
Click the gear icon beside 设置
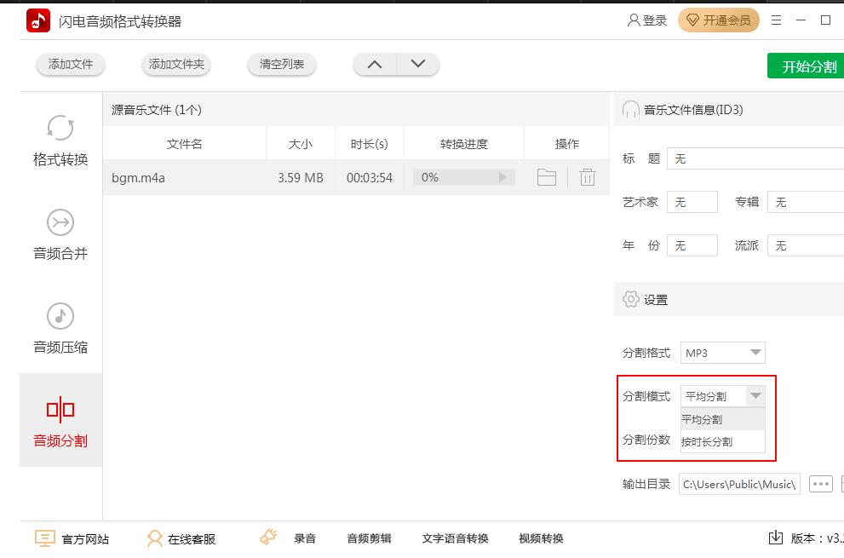coord(630,299)
